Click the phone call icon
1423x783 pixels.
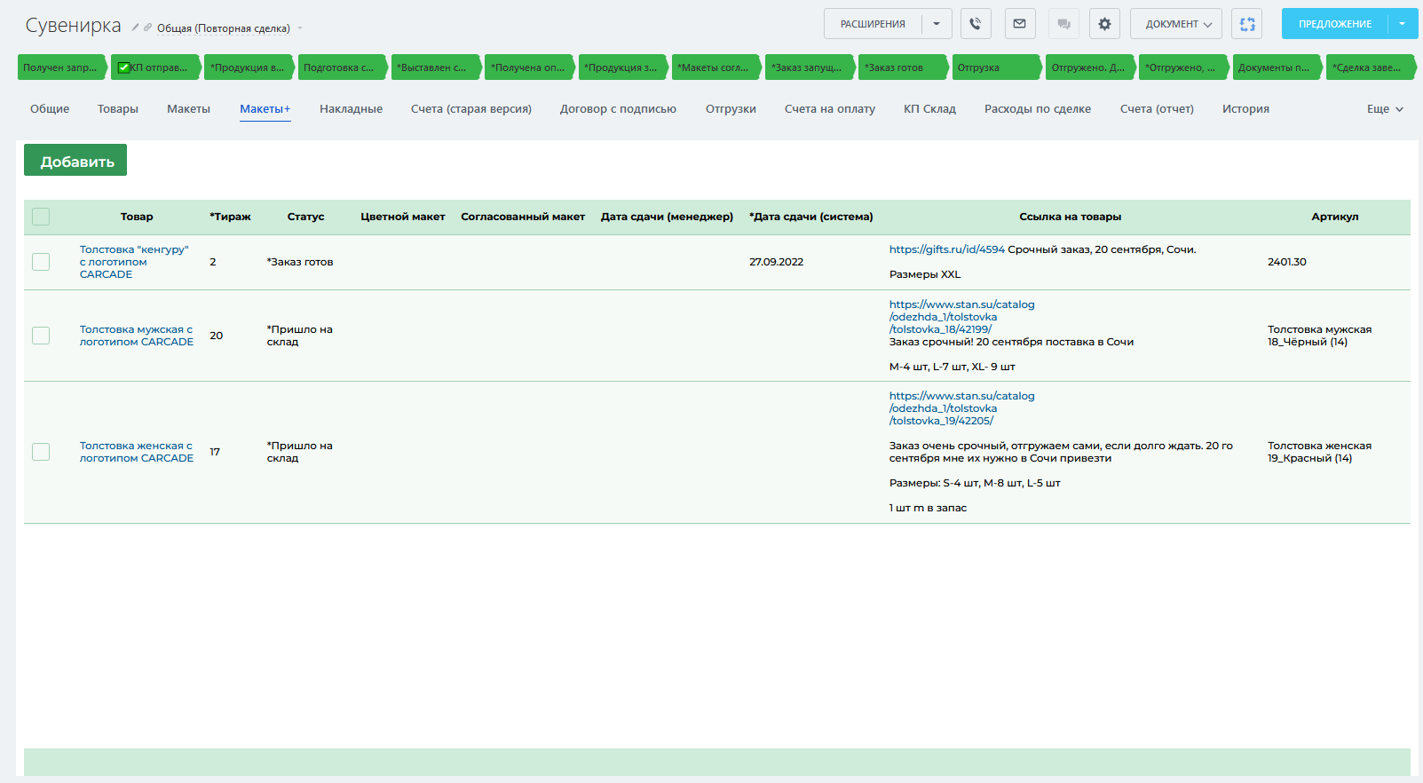[976, 24]
